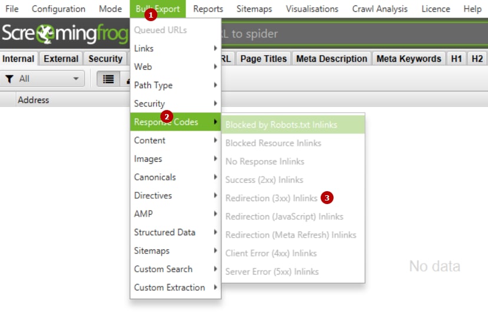
Task: Open the Sitemaps menu in menu bar
Action: 254,9
